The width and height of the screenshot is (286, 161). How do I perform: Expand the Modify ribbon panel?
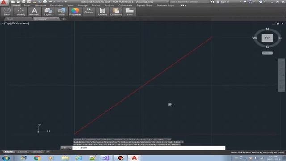pos(21,12)
